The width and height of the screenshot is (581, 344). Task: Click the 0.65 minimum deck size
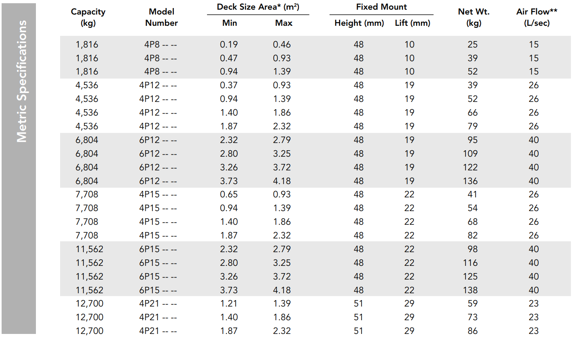point(229,195)
